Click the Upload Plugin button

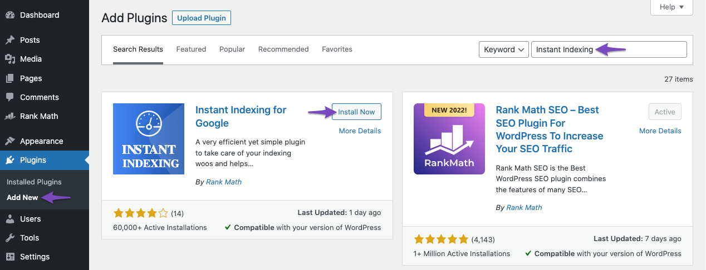point(201,18)
